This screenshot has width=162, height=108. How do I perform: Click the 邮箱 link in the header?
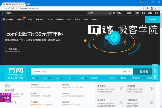point(150,13)
